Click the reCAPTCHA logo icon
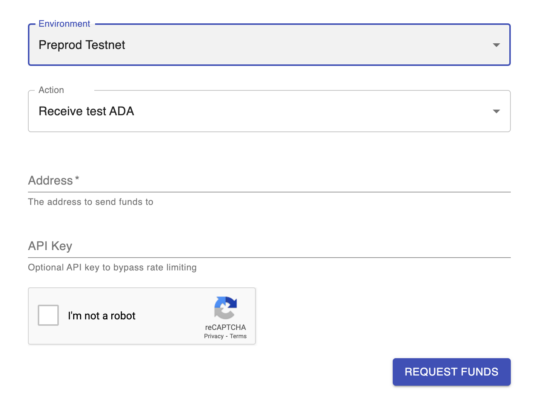This screenshot has width=544, height=406. tap(226, 308)
